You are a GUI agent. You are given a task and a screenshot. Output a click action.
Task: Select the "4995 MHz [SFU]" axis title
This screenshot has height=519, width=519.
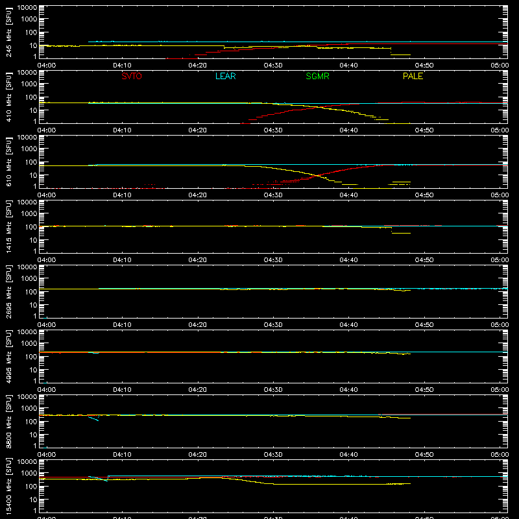click(8, 356)
